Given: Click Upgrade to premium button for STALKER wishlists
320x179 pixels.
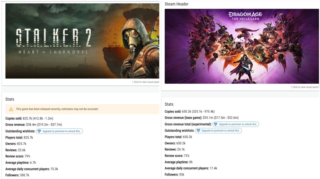Looking at the screenshot, I should [x=59, y=131].
